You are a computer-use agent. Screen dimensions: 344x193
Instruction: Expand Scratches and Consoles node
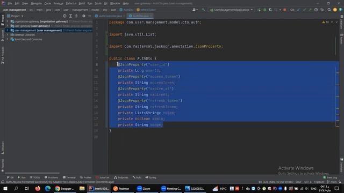[8, 39]
